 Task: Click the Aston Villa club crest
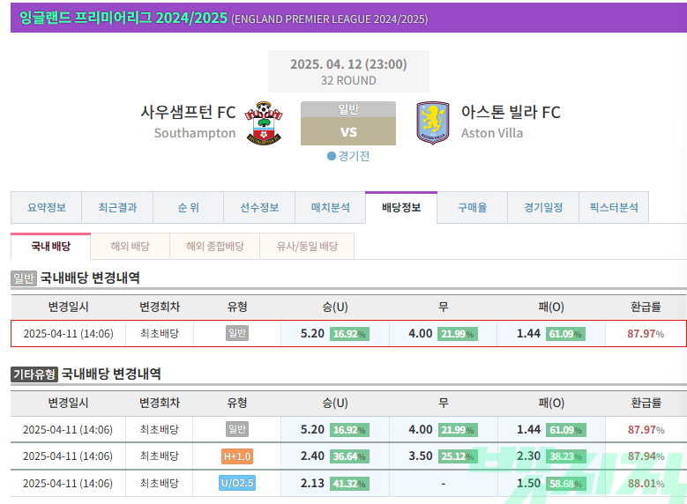tap(432, 123)
